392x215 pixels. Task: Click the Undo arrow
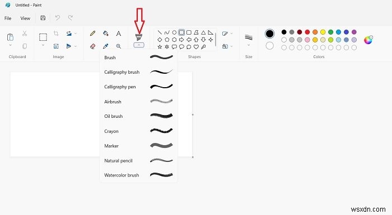58,18
